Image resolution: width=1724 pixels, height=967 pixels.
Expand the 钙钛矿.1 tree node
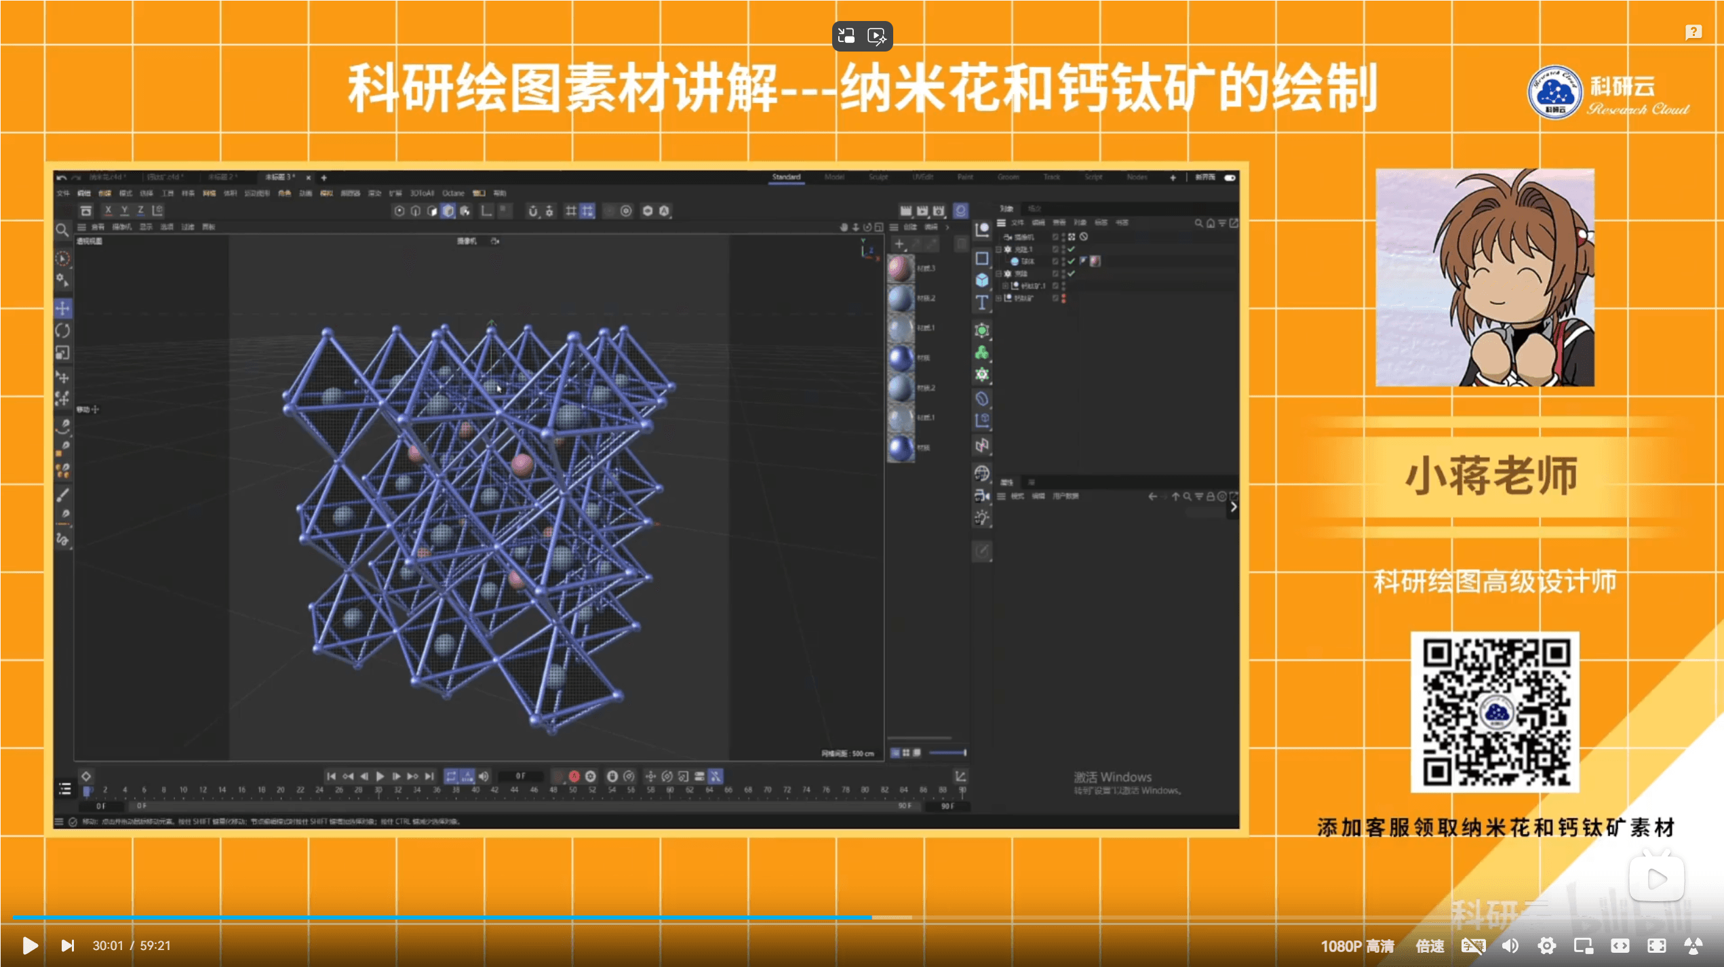[x=1005, y=285]
